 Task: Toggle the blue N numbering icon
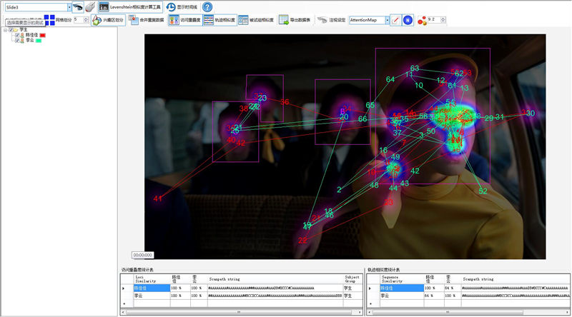[x=408, y=20]
